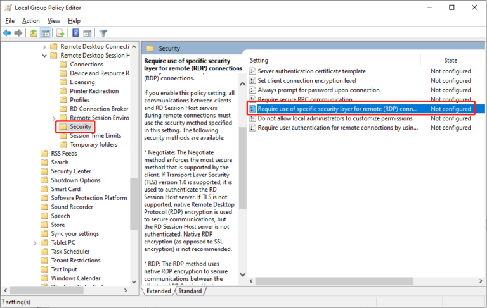The image size is (487, 308).
Task: Click the Forward arrow toolbar icon
Action: point(18,33)
